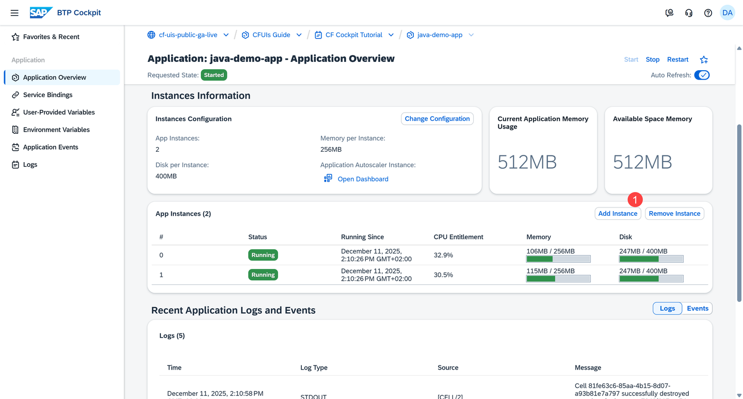Click instance 0 disk usage bar
The width and height of the screenshot is (743, 399).
click(x=651, y=259)
